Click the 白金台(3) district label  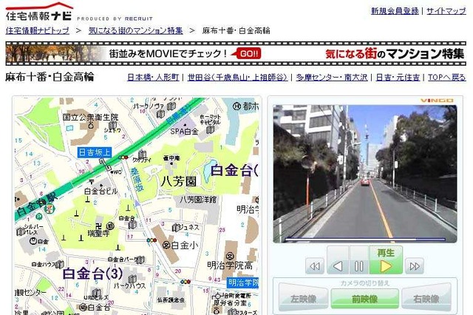coord(92,274)
